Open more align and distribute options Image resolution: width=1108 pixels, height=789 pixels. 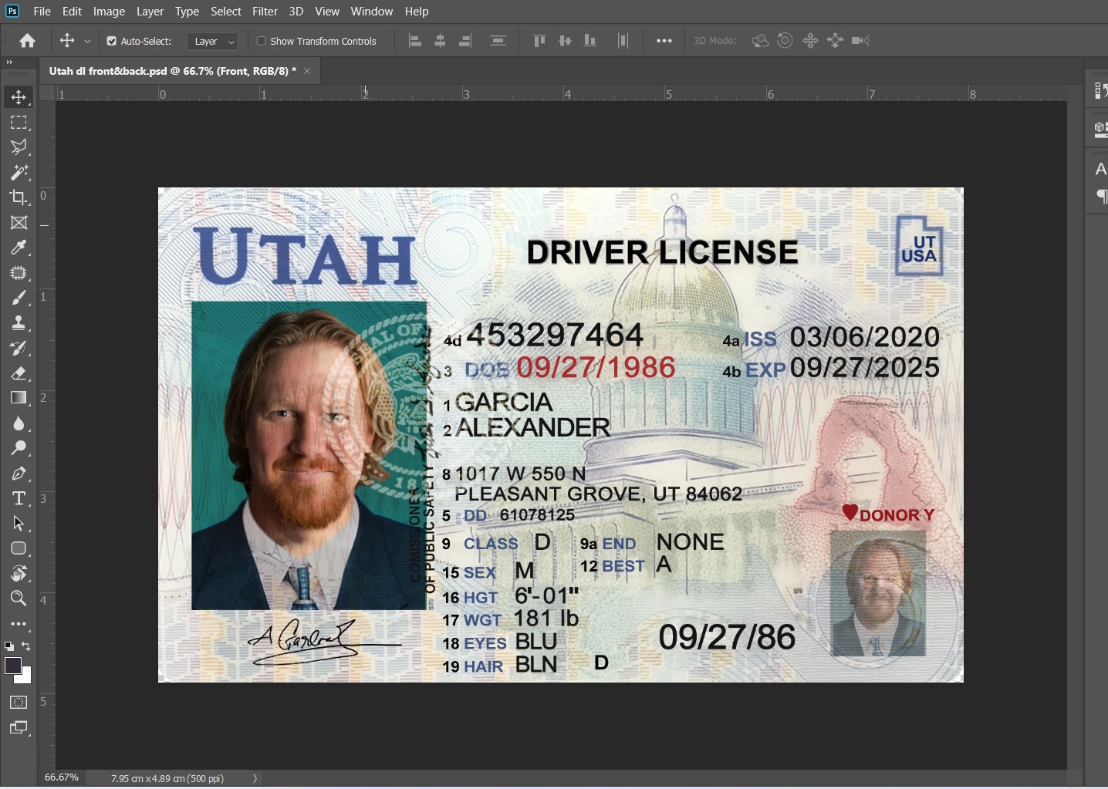pos(664,41)
